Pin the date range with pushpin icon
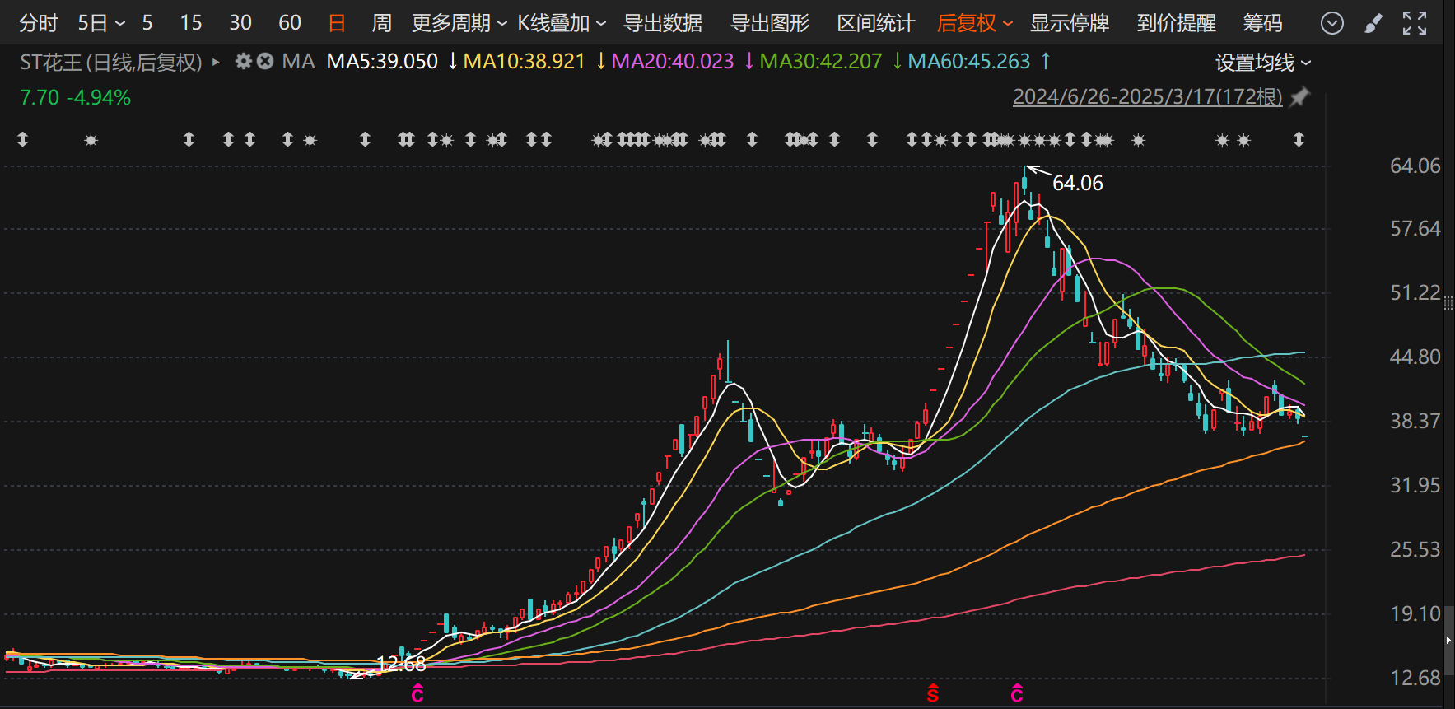The image size is (1455, 709). (x=1299, y=97)
